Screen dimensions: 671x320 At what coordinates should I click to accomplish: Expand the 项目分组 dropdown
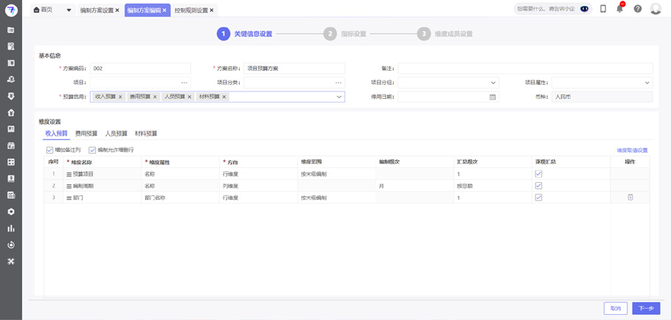point(493,83)
